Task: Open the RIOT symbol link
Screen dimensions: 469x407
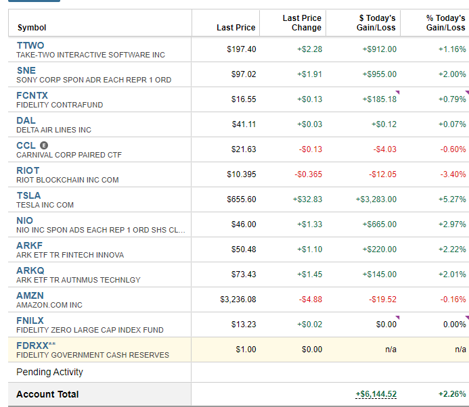Action: [28, 170]
